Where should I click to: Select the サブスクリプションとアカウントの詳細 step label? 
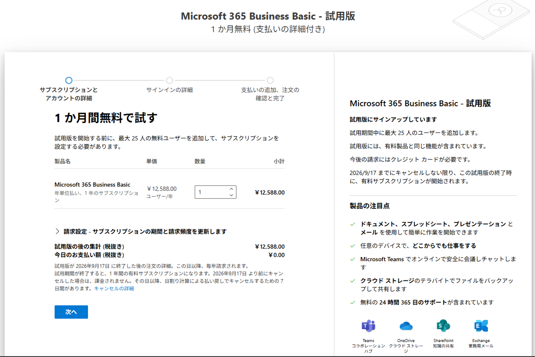tap(69, 94)
